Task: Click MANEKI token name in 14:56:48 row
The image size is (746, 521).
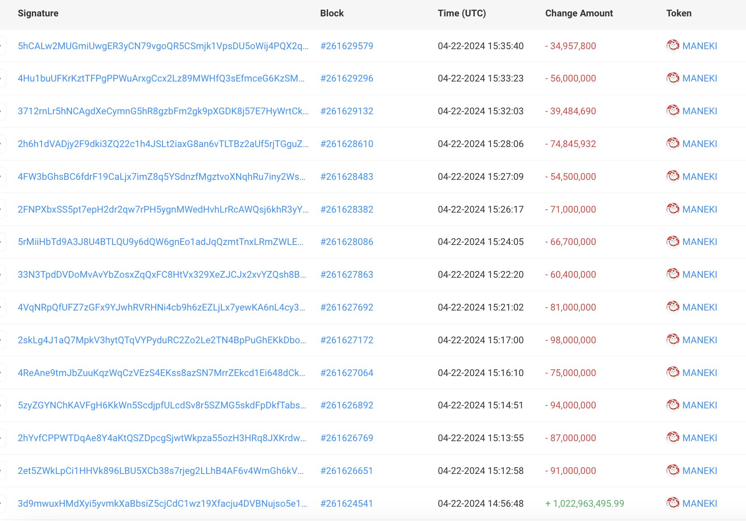Action: coord(700,503)
